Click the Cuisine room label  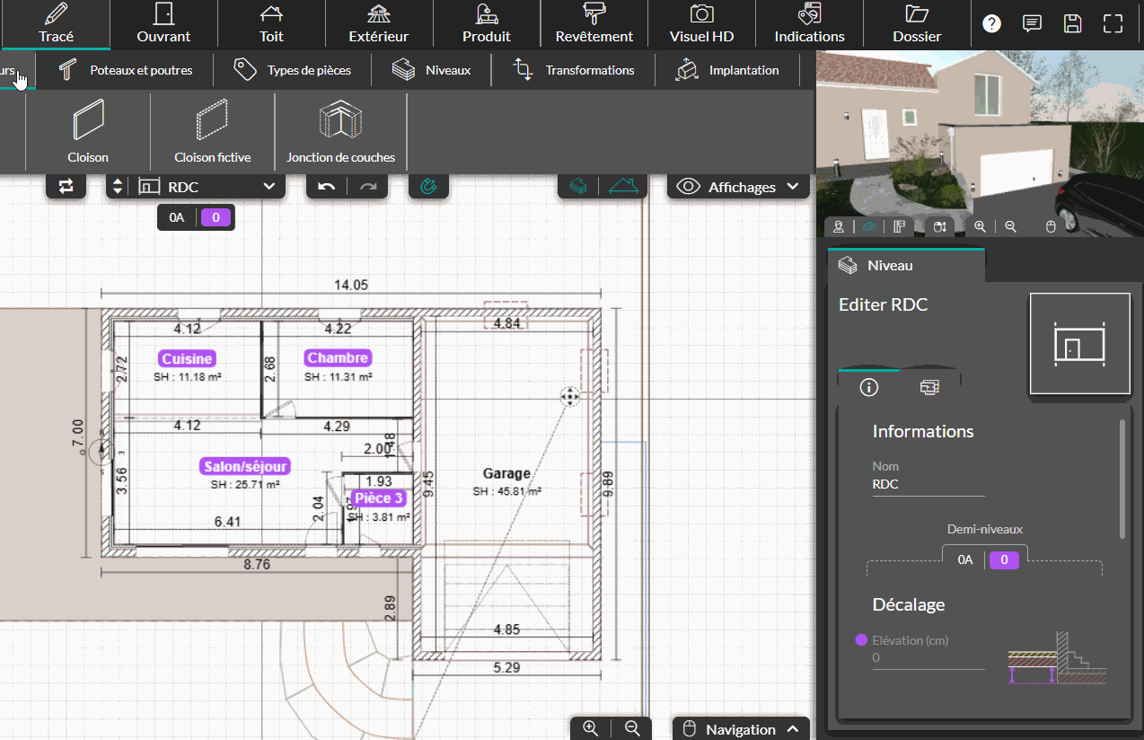(x=187, y=358)
